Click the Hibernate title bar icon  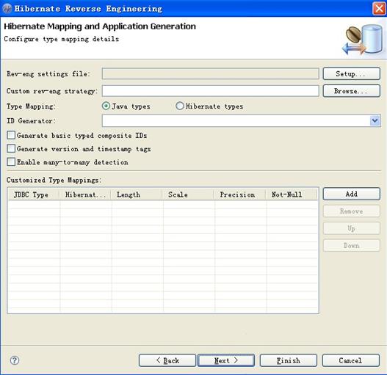(7, 9)
